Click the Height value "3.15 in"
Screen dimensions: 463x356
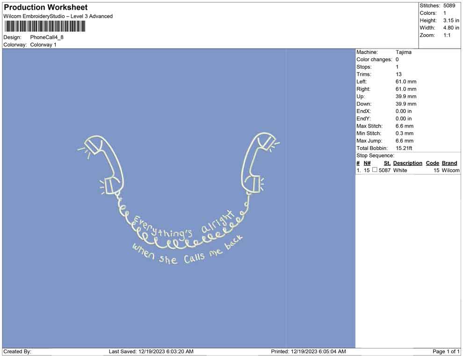(x=451, y=21)
